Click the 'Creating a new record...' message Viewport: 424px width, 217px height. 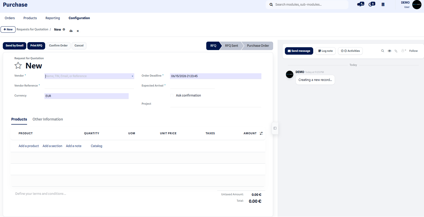pos(315,80)
